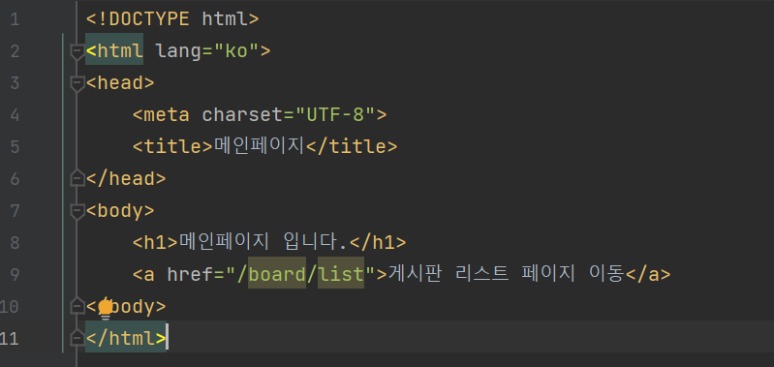Click line number 11 in the gutter
Image resolution: width=774 pixels, height=367 pixels.
click(10, 338)
